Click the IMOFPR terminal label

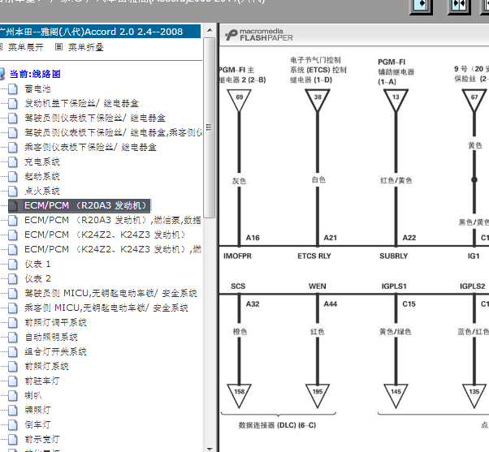(237, 256)
